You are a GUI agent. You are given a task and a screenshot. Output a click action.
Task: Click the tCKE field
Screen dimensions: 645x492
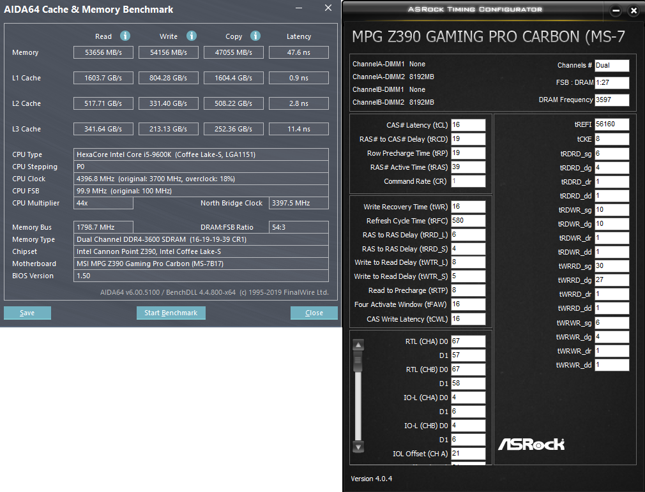[x=612, y=139]
